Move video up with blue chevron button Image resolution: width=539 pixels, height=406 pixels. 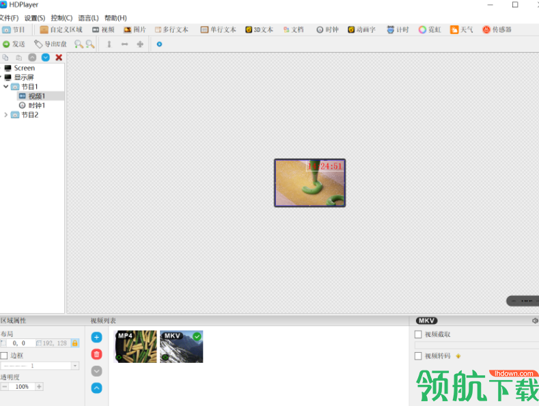click(x=96, y=388)
